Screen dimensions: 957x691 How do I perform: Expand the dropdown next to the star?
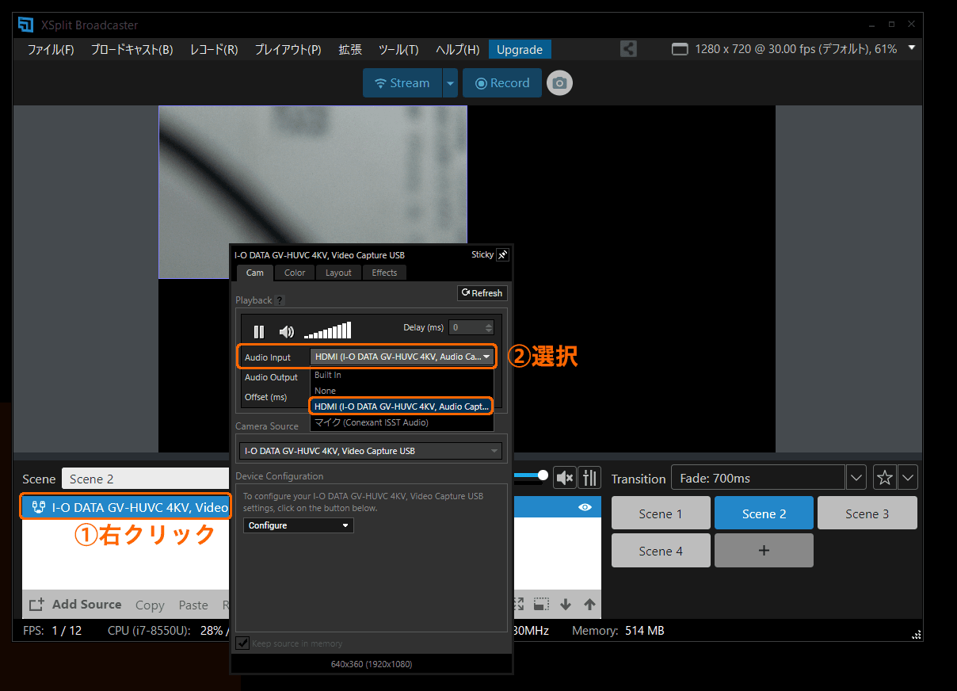click(x=908, y=478)
